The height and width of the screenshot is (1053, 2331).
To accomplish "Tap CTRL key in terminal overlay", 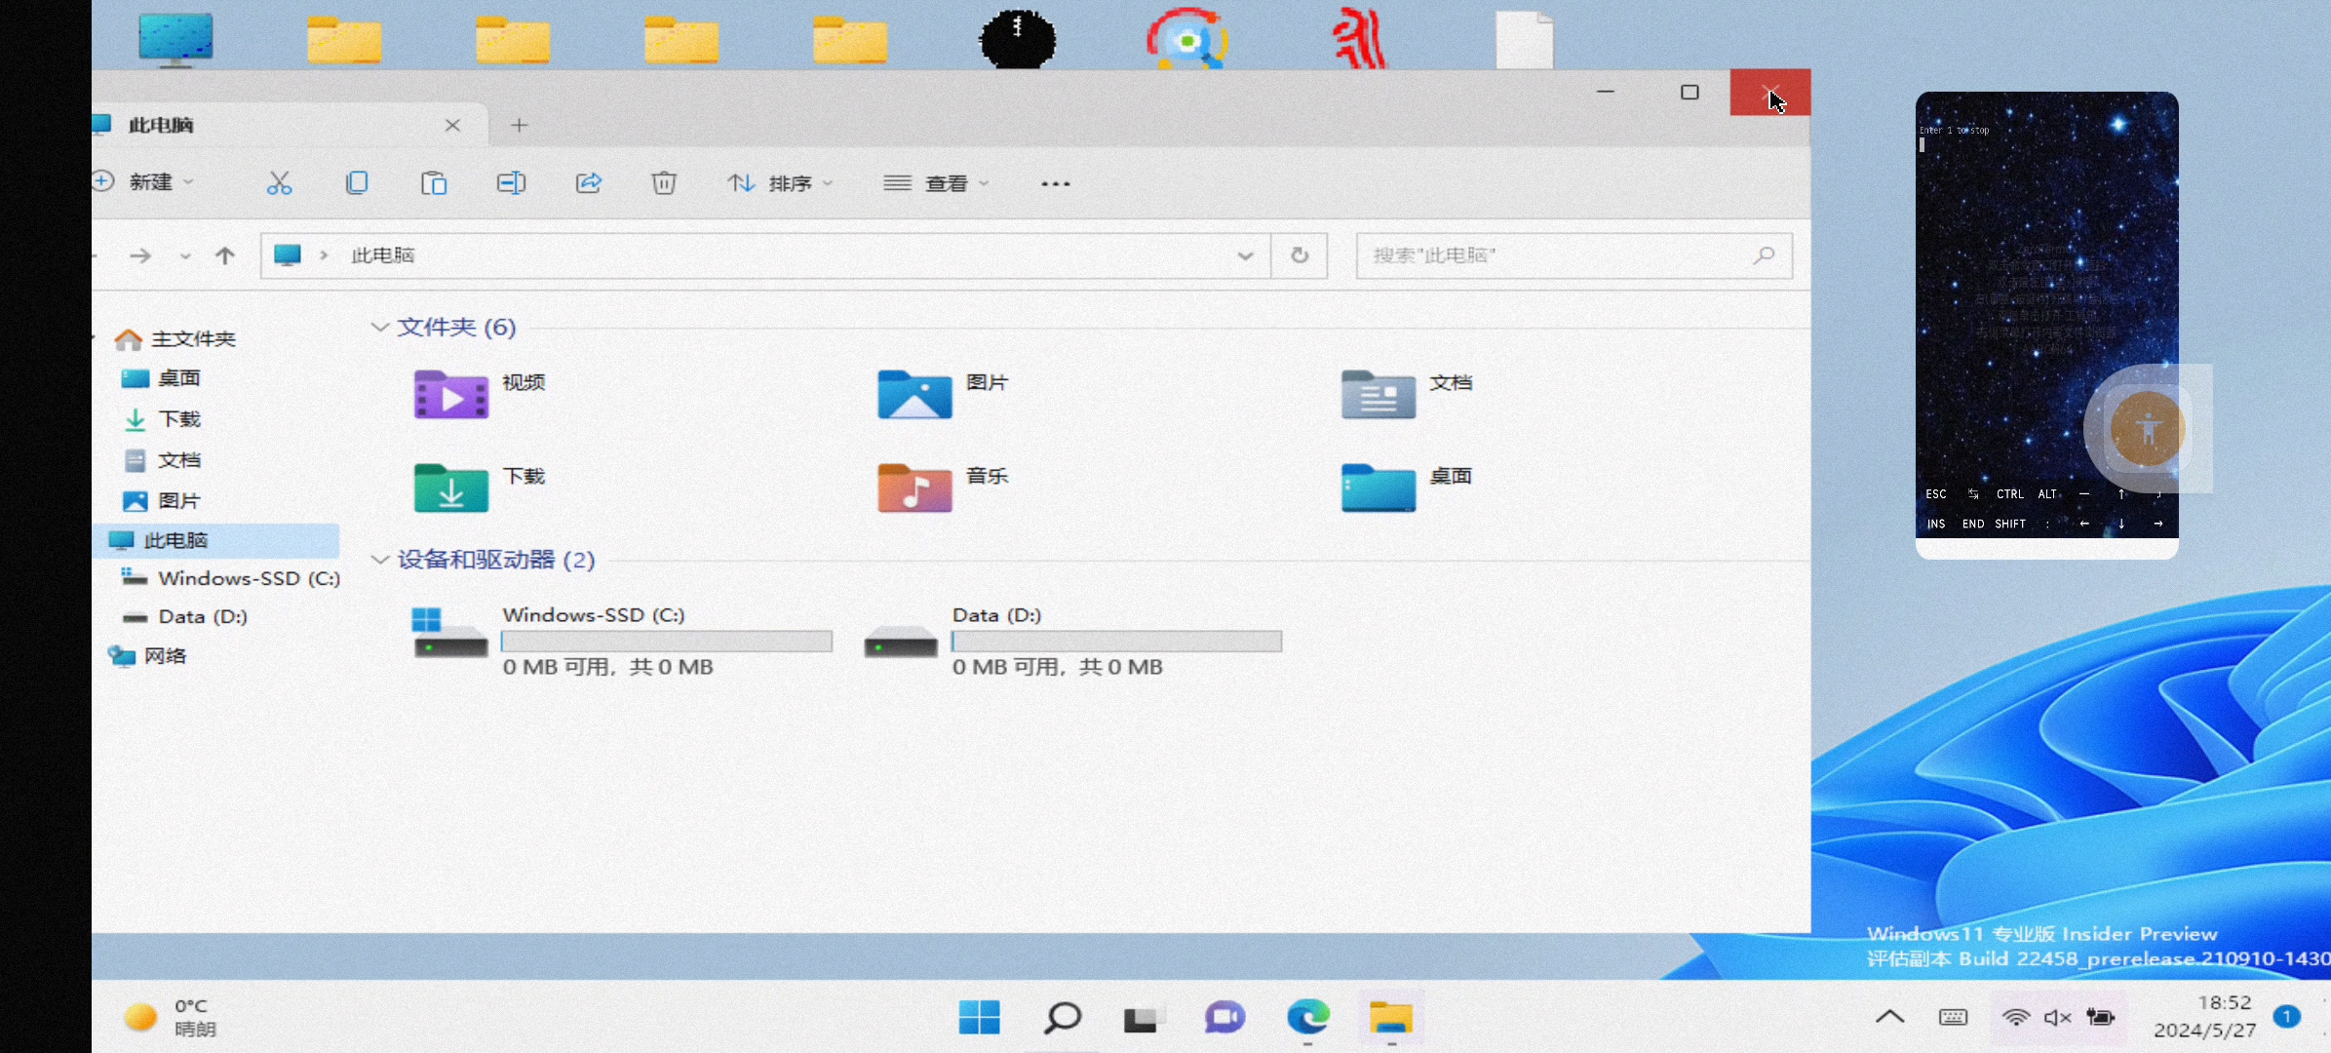I will pos(2009,494).
